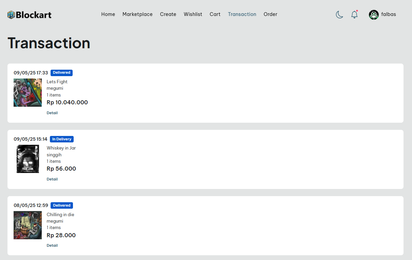Image resolution: width=412 pixels, height=260 pixels.
Task: Open Detail for the Lets Fight transaction
Action: tap(52, 113)
